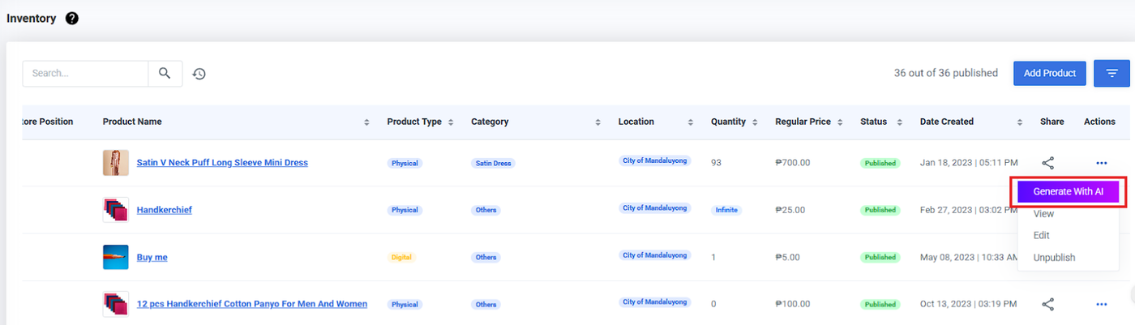
Task: Focus the inventory Search input field
Action: 85,73
